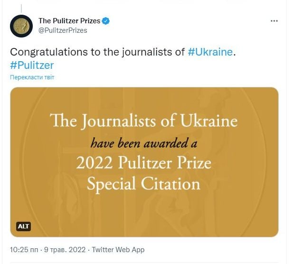Click Special Citation text in image
293x264 pixels.
click(x=143, y=183)
